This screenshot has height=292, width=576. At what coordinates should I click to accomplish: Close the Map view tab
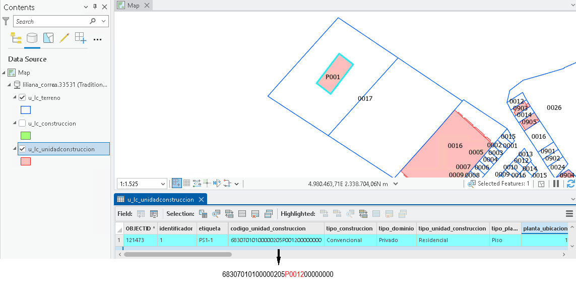coord(147,5)
